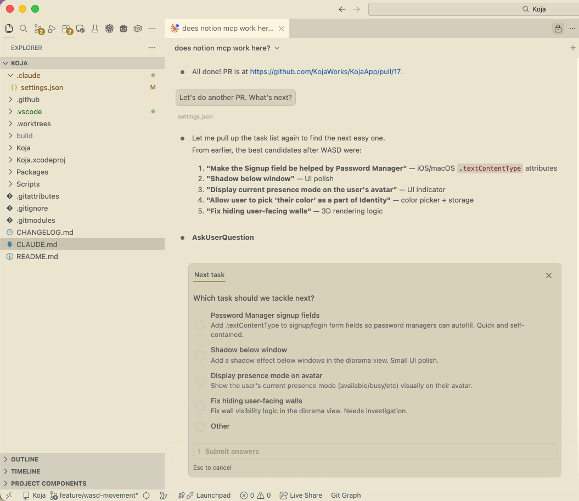
Task: Expand the .github folder
Action: [27, 99]
